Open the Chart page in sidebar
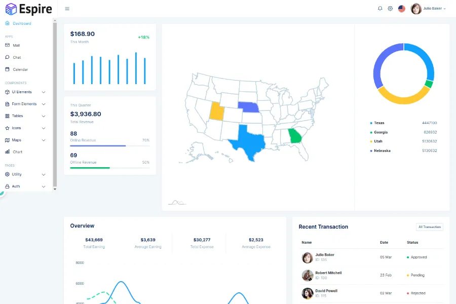 (17, 152)
